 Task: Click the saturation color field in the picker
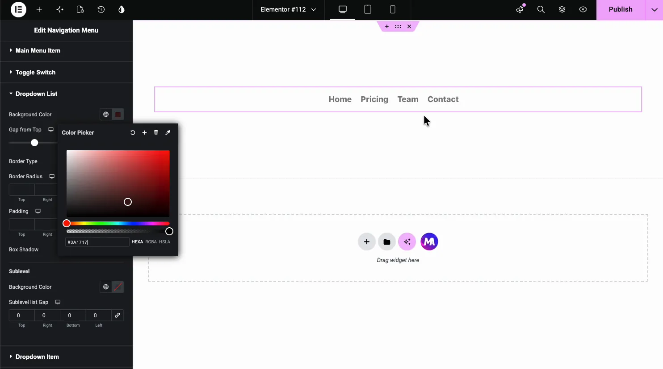(118, 184)
